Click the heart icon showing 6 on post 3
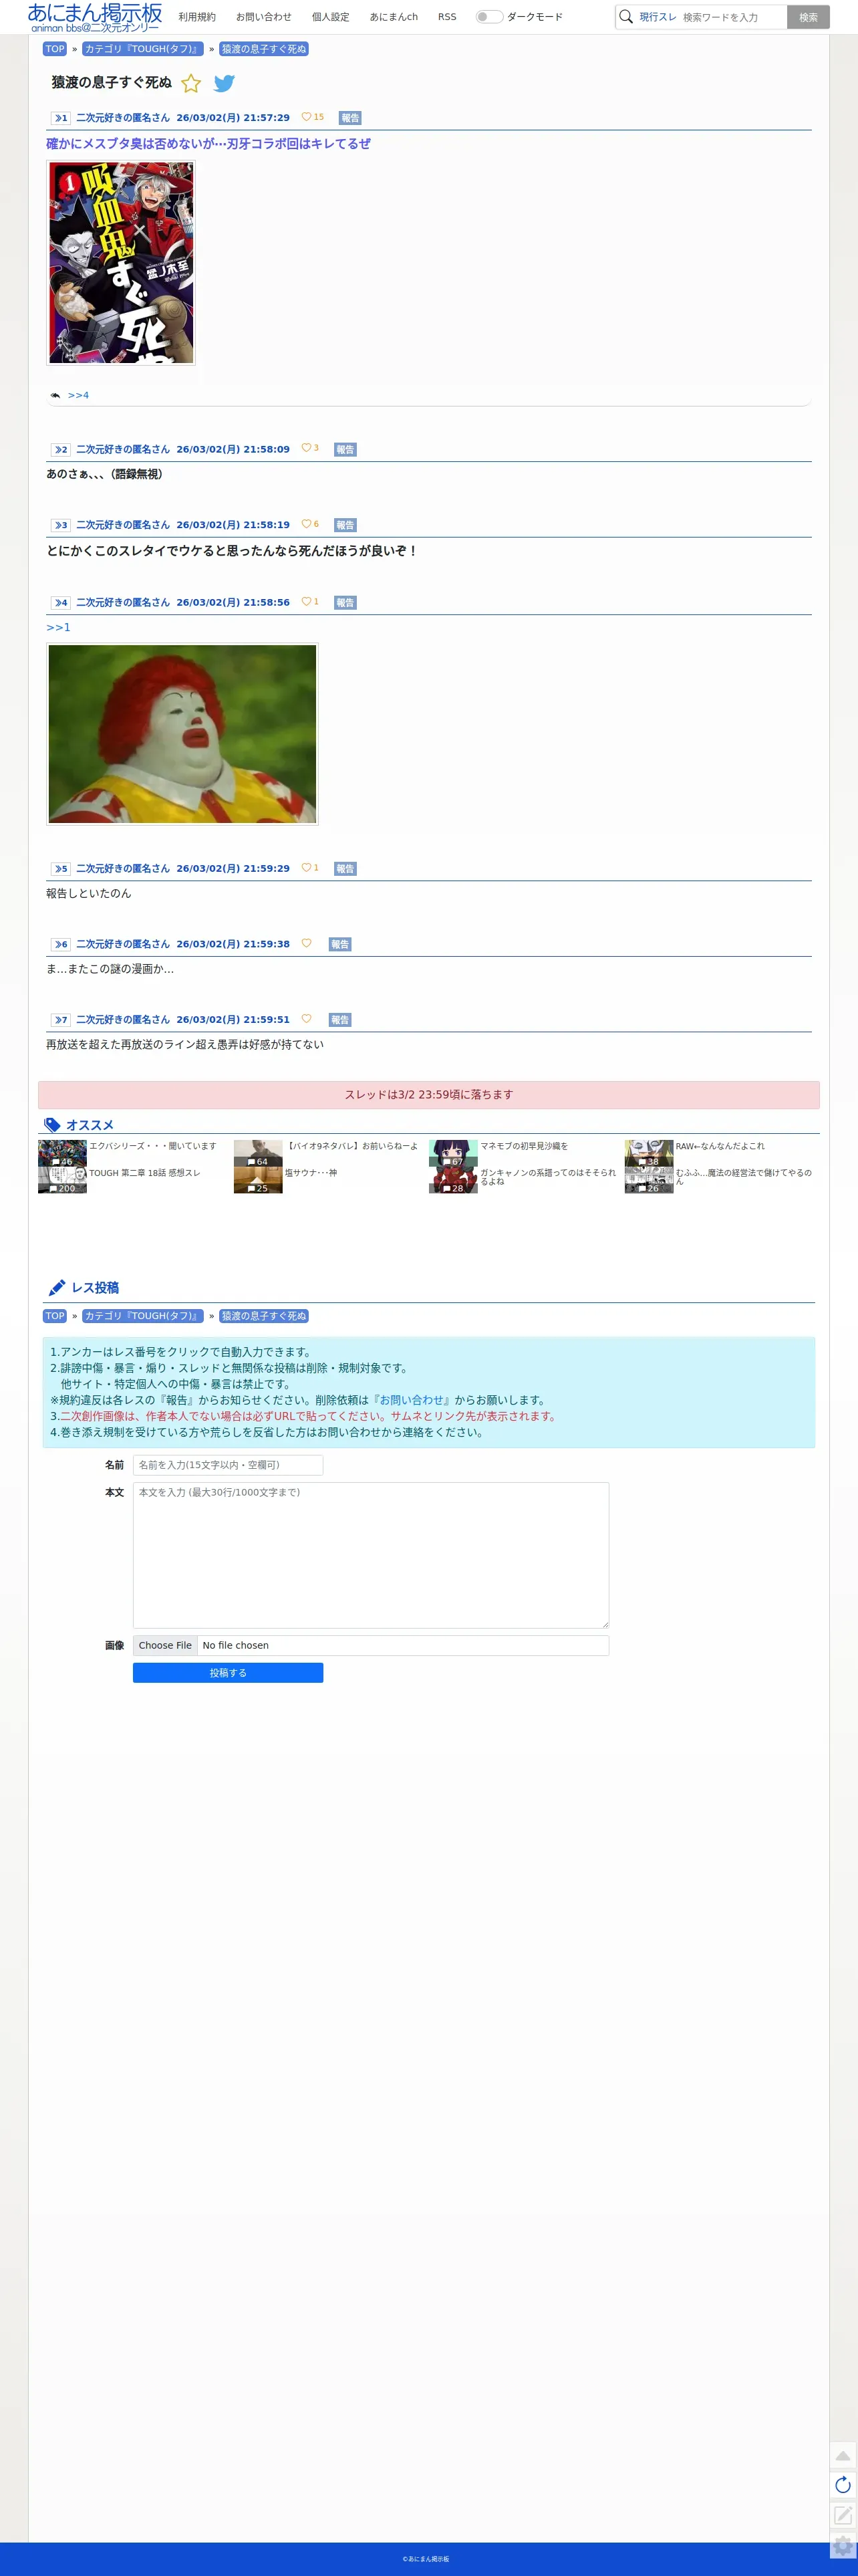 (x=306, y=524)
